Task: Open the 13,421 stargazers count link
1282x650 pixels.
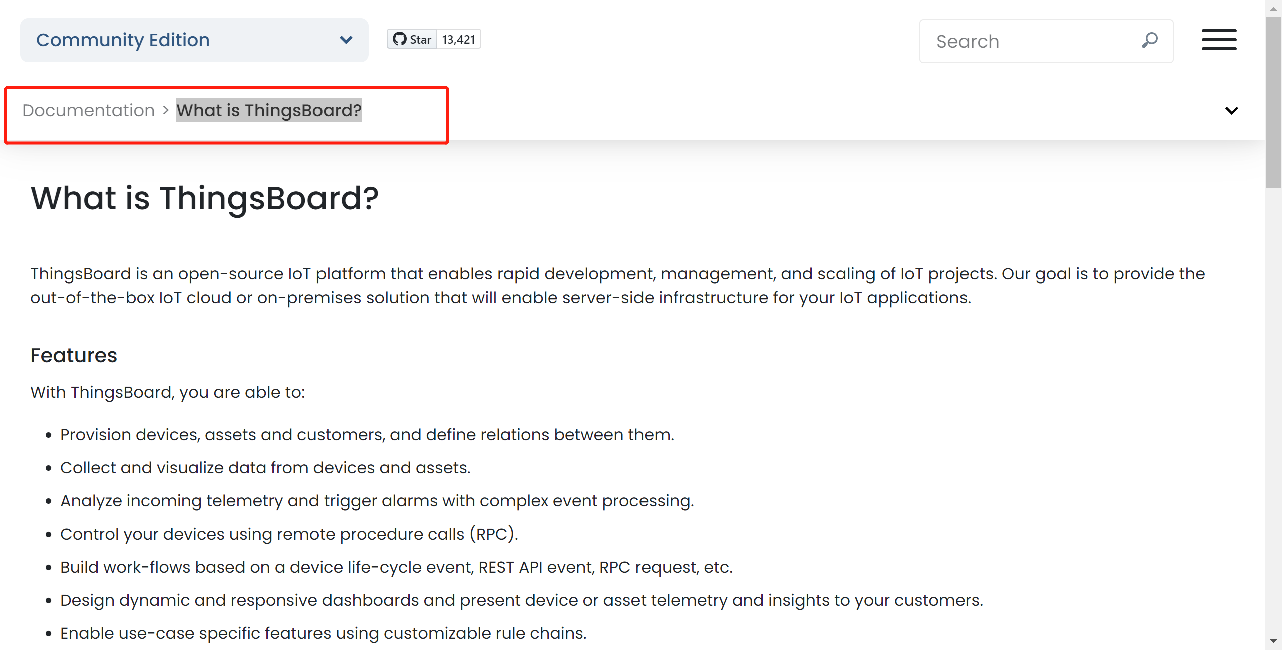Action: (x=458, y=39)
